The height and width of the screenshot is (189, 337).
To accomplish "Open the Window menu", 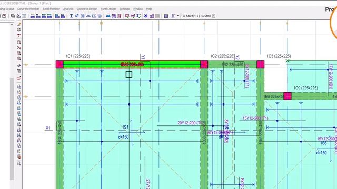I will pos(138,9).
